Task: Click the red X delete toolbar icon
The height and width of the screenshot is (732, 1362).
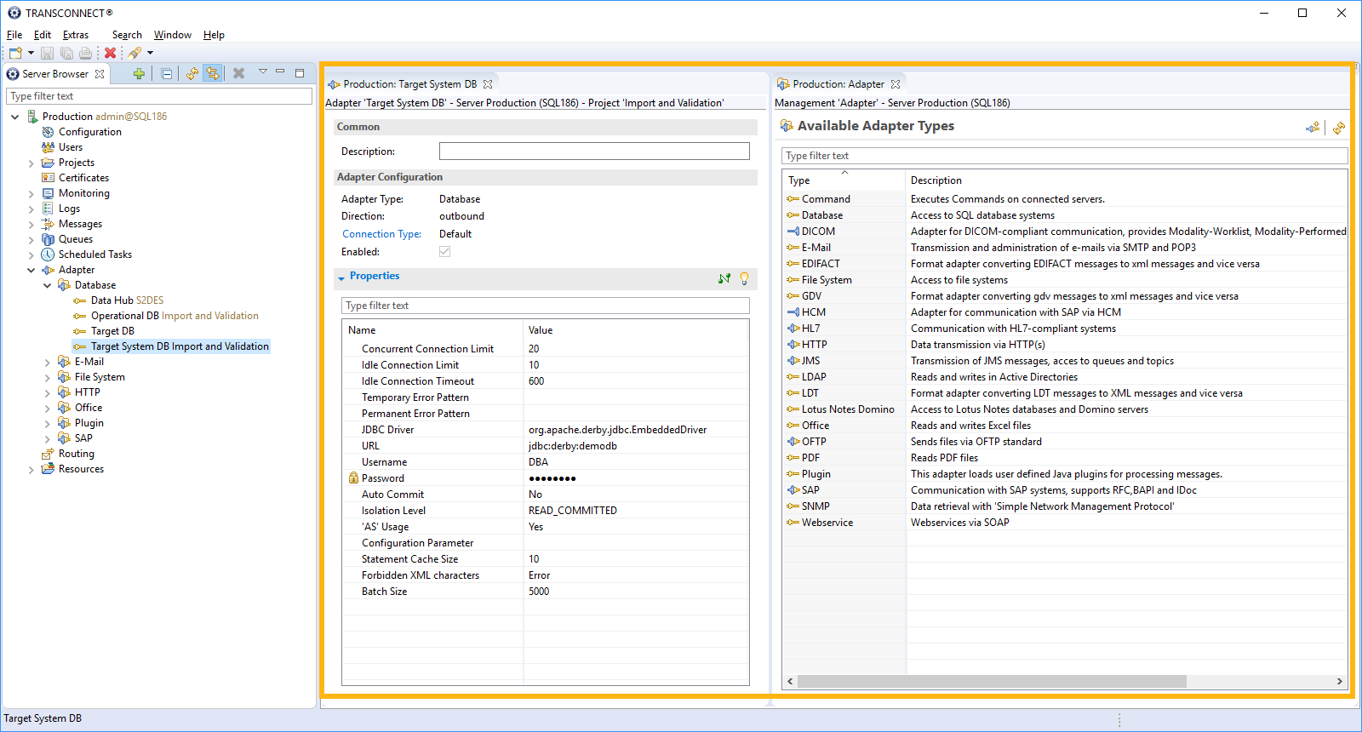Action: point(110,53)
